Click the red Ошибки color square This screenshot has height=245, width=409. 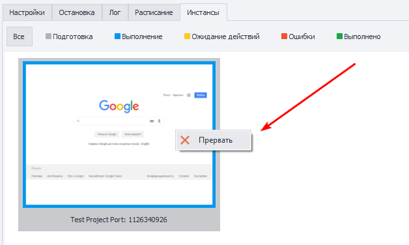pos(284,36)
